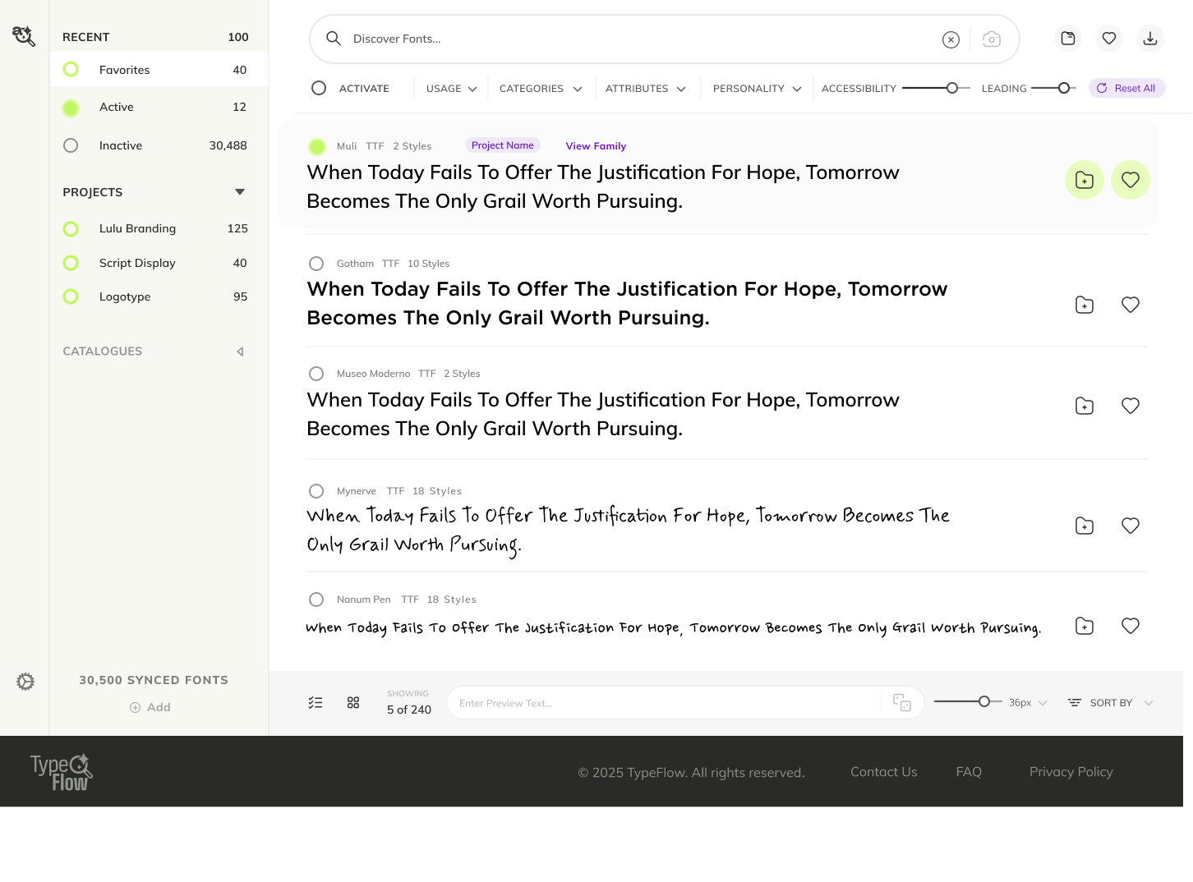Viewport: 1193px width, 882px height.
Task: Open the FAQ link
Action: [969, 772]
